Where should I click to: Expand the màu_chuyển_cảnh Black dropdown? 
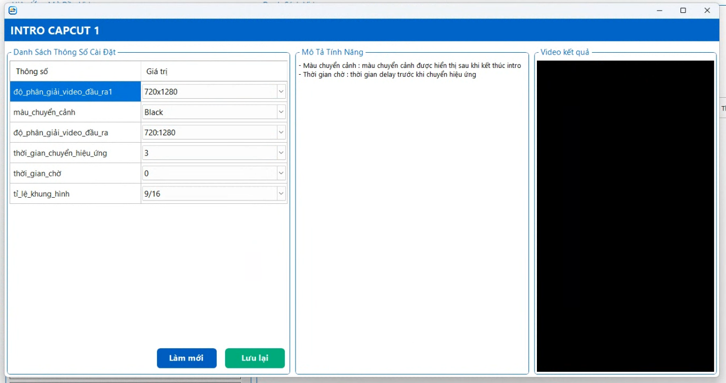[x=214, y=112]
